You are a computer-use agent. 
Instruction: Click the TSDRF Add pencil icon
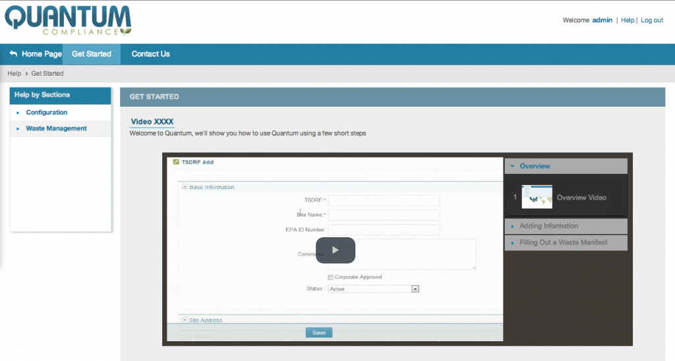click(175, 162)
